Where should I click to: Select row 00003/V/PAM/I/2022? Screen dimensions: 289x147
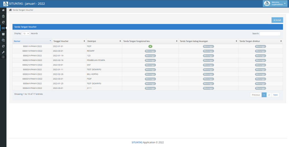pos(148,70)
